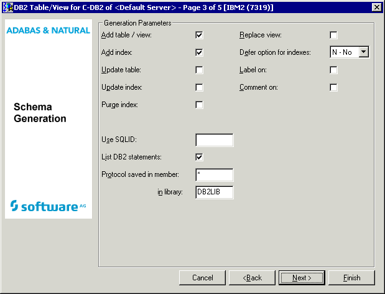The width and height of the screenshot is (385, 294).
Task: Open the Defer option for indexes dropdown
Action: (364, 52)
